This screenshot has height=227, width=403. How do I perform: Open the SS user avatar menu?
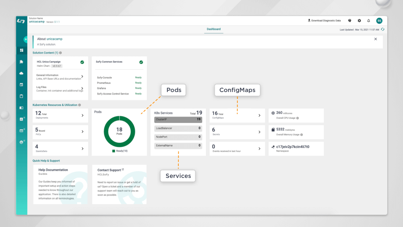tap(379, 21)
